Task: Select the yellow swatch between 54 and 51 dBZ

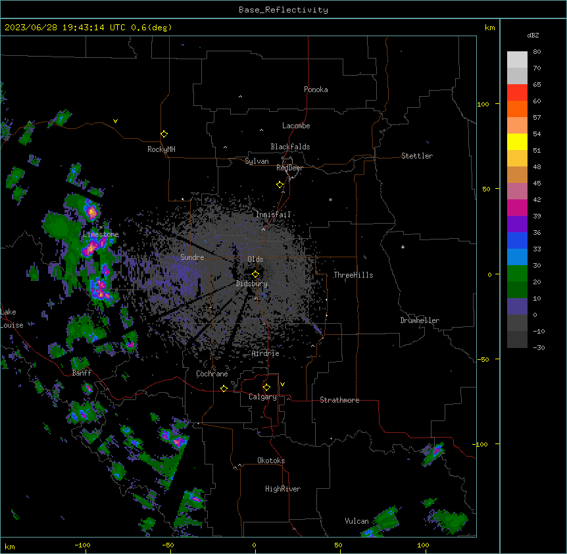Action: click(x=517, y=141)
